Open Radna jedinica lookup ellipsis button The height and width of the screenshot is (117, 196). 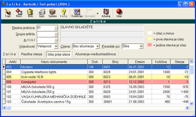coord(56,28)
